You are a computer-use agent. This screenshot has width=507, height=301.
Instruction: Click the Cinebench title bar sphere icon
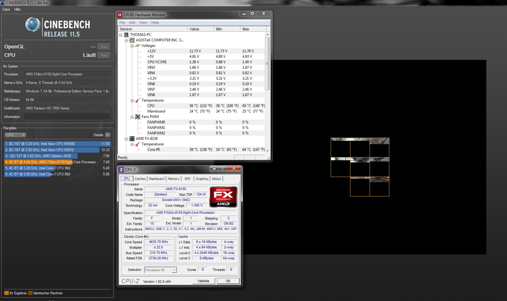(x=2, y=3)
